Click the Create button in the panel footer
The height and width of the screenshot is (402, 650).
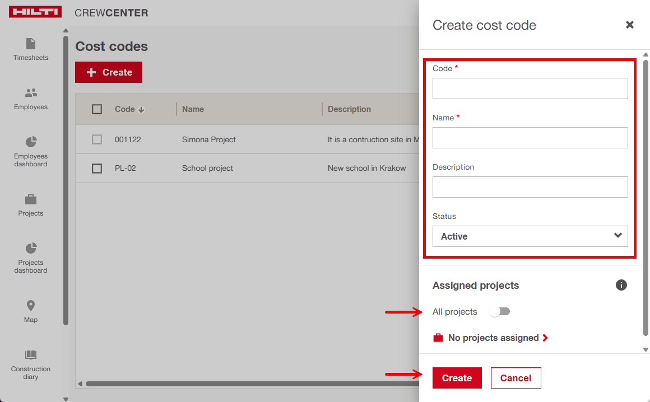[x=457, y=378]
